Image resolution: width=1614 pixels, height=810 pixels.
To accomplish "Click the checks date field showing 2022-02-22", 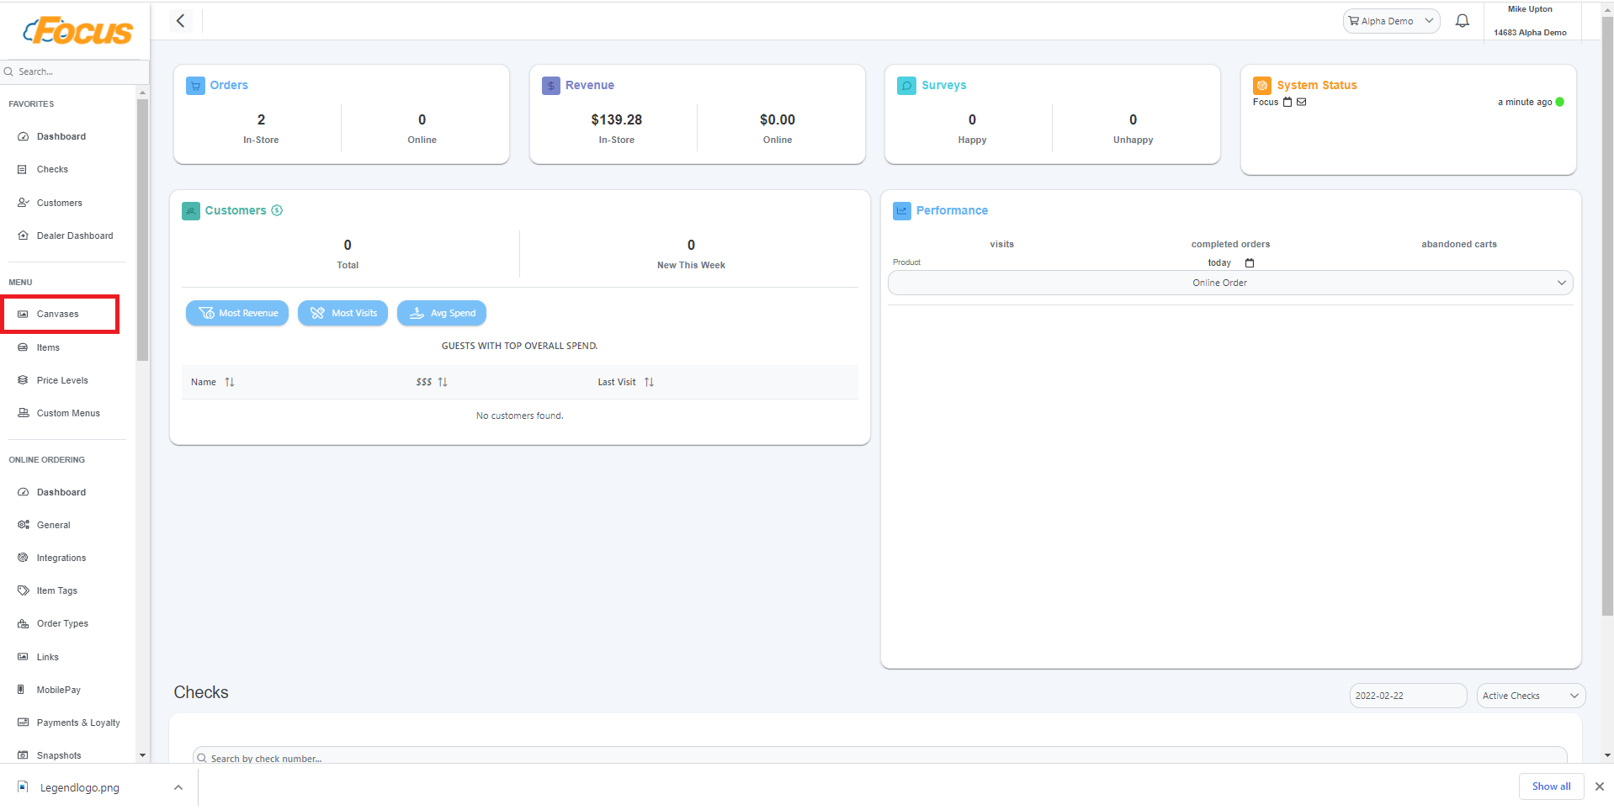I will (1407, 696).
